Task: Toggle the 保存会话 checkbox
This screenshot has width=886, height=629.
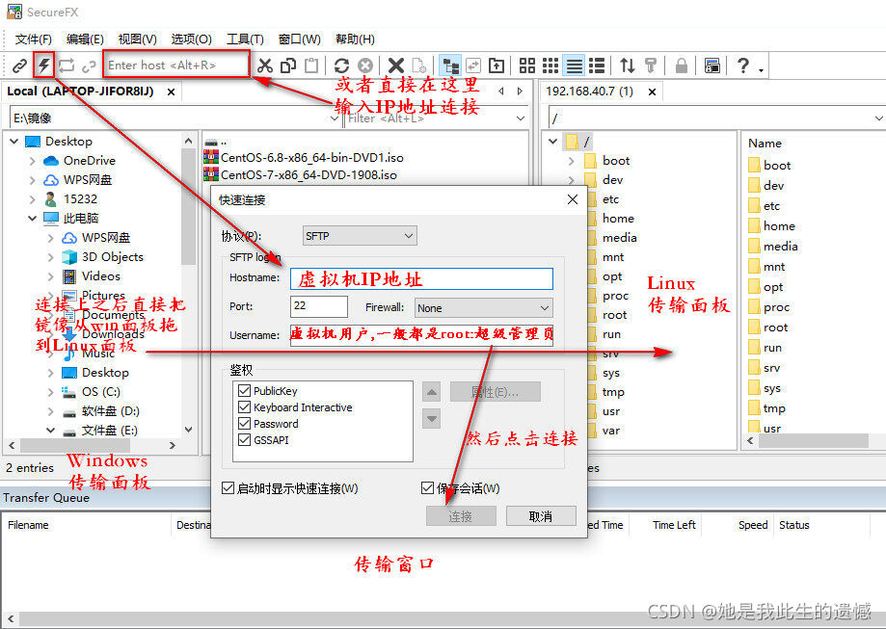Action: (x=427, y=487)
